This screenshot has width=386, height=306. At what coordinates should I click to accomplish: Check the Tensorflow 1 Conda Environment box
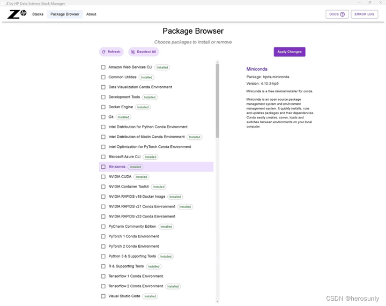point(103,276)
